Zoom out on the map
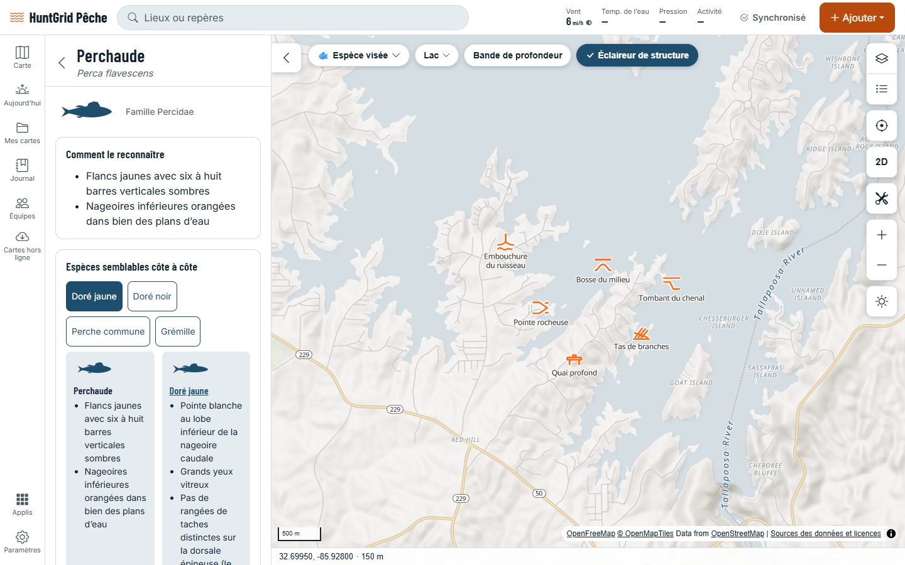The image size is (905, 565). [x=882, y=265]
